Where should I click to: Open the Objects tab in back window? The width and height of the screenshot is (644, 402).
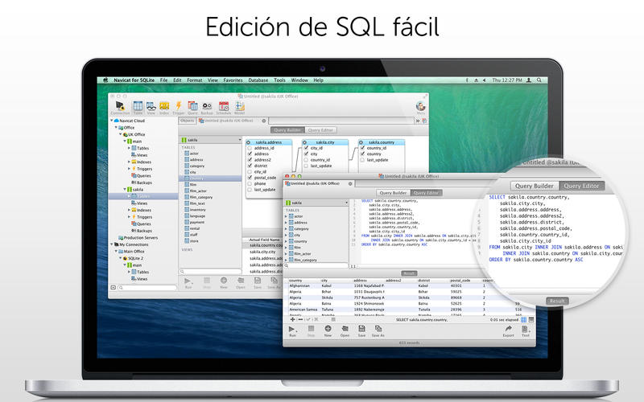(x=188, y=121)
